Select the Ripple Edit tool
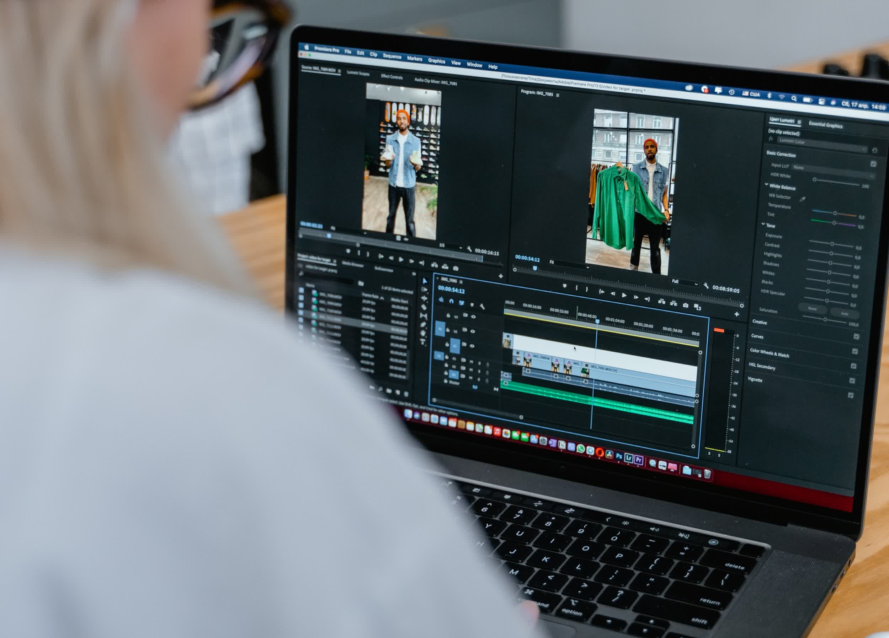889x638 pixels. click(424, 298)
